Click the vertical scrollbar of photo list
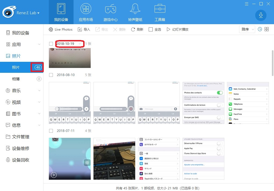The image size is (274, 191). [x=273, y=63]
